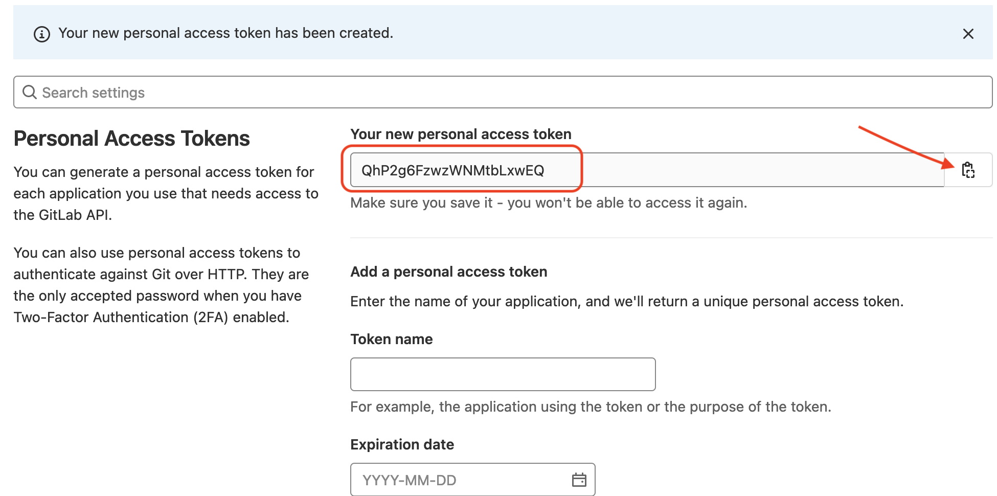Click the 'For example' help text under Token name
Image resolution: width=997 pixels, height=496 pixels.
click(x=591, y=407)
